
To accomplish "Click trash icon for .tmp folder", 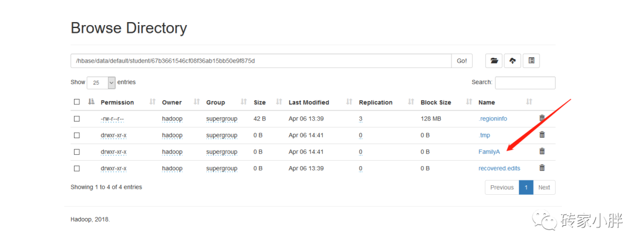I will tap(542, 135).
